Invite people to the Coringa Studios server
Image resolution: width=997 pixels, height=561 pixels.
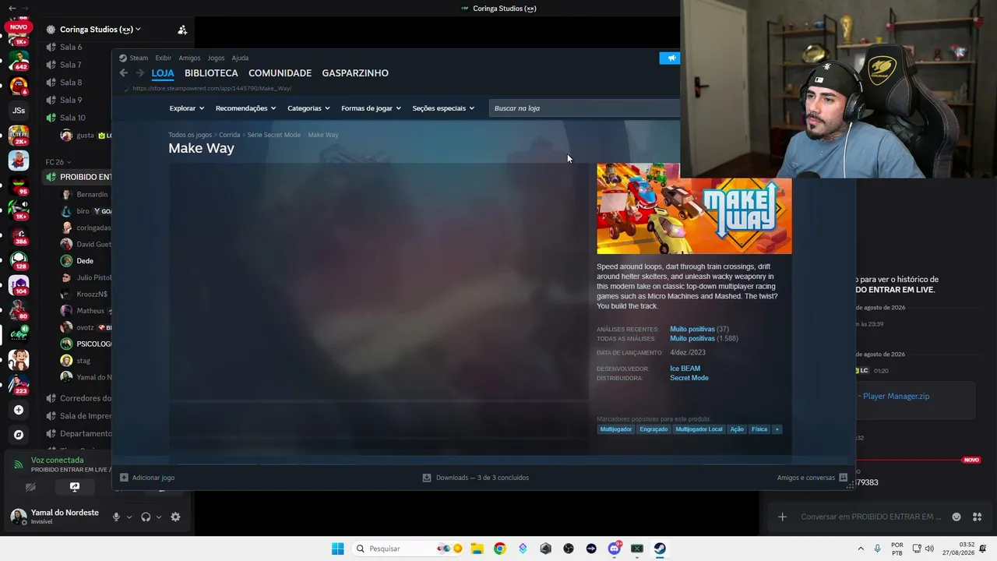pos(182,30)
